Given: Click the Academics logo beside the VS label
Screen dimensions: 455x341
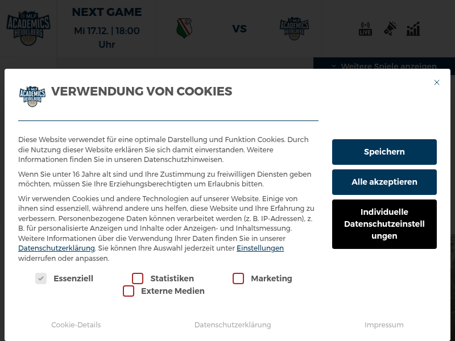Looking at the screenshot, I should pyautogui.click(x=294, y=28).
